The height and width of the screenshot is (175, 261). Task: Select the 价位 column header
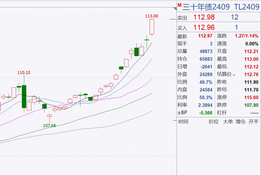(214, 122)
